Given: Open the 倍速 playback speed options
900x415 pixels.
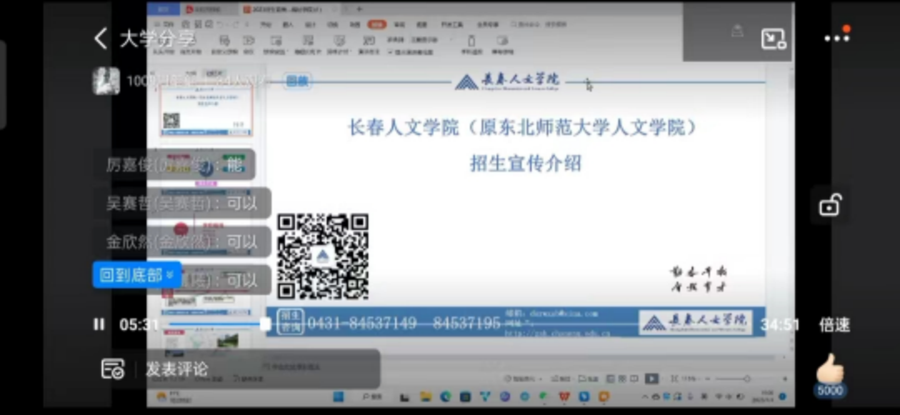Looking at the screenshot, I should tap(834, 325).
